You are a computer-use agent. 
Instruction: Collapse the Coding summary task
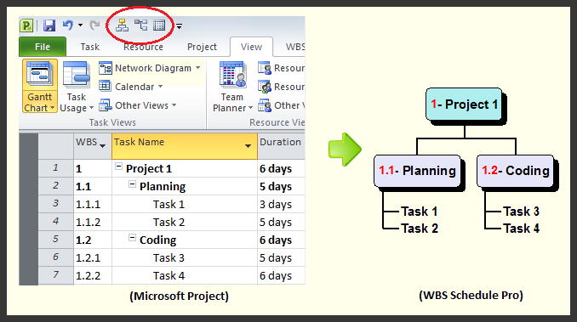pyautogui.click(x=132, y=238)
